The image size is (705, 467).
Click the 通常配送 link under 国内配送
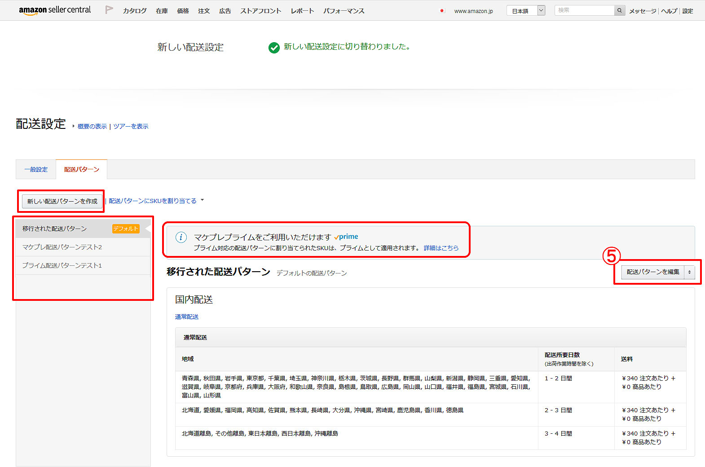[187, 317]
